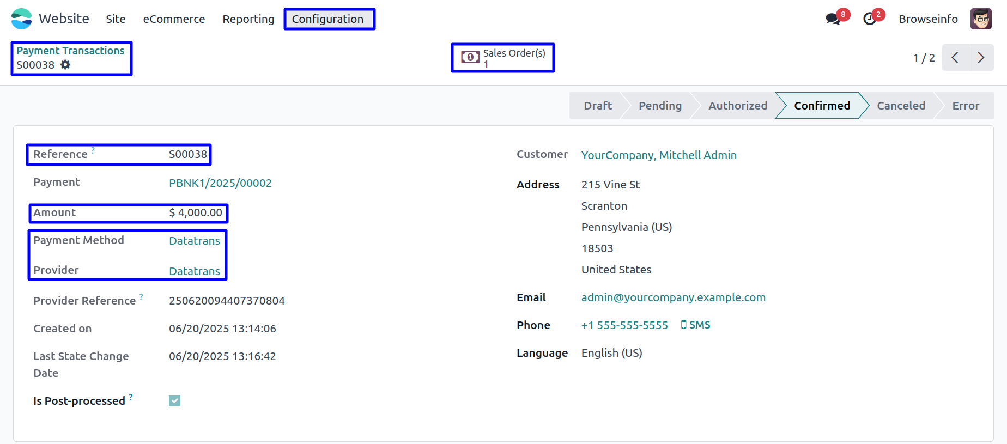Viewport: 1007px width, 444px height.
Task: Select the Authorized status stage
Action: pos(738,106)
